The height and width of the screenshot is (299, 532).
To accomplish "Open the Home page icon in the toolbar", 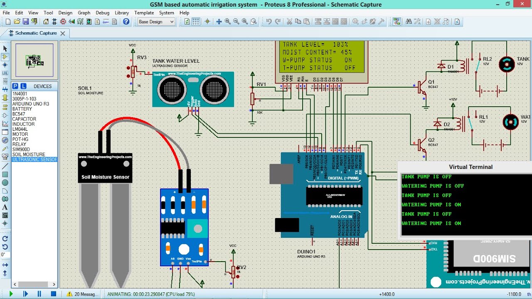I will (46, 22).
